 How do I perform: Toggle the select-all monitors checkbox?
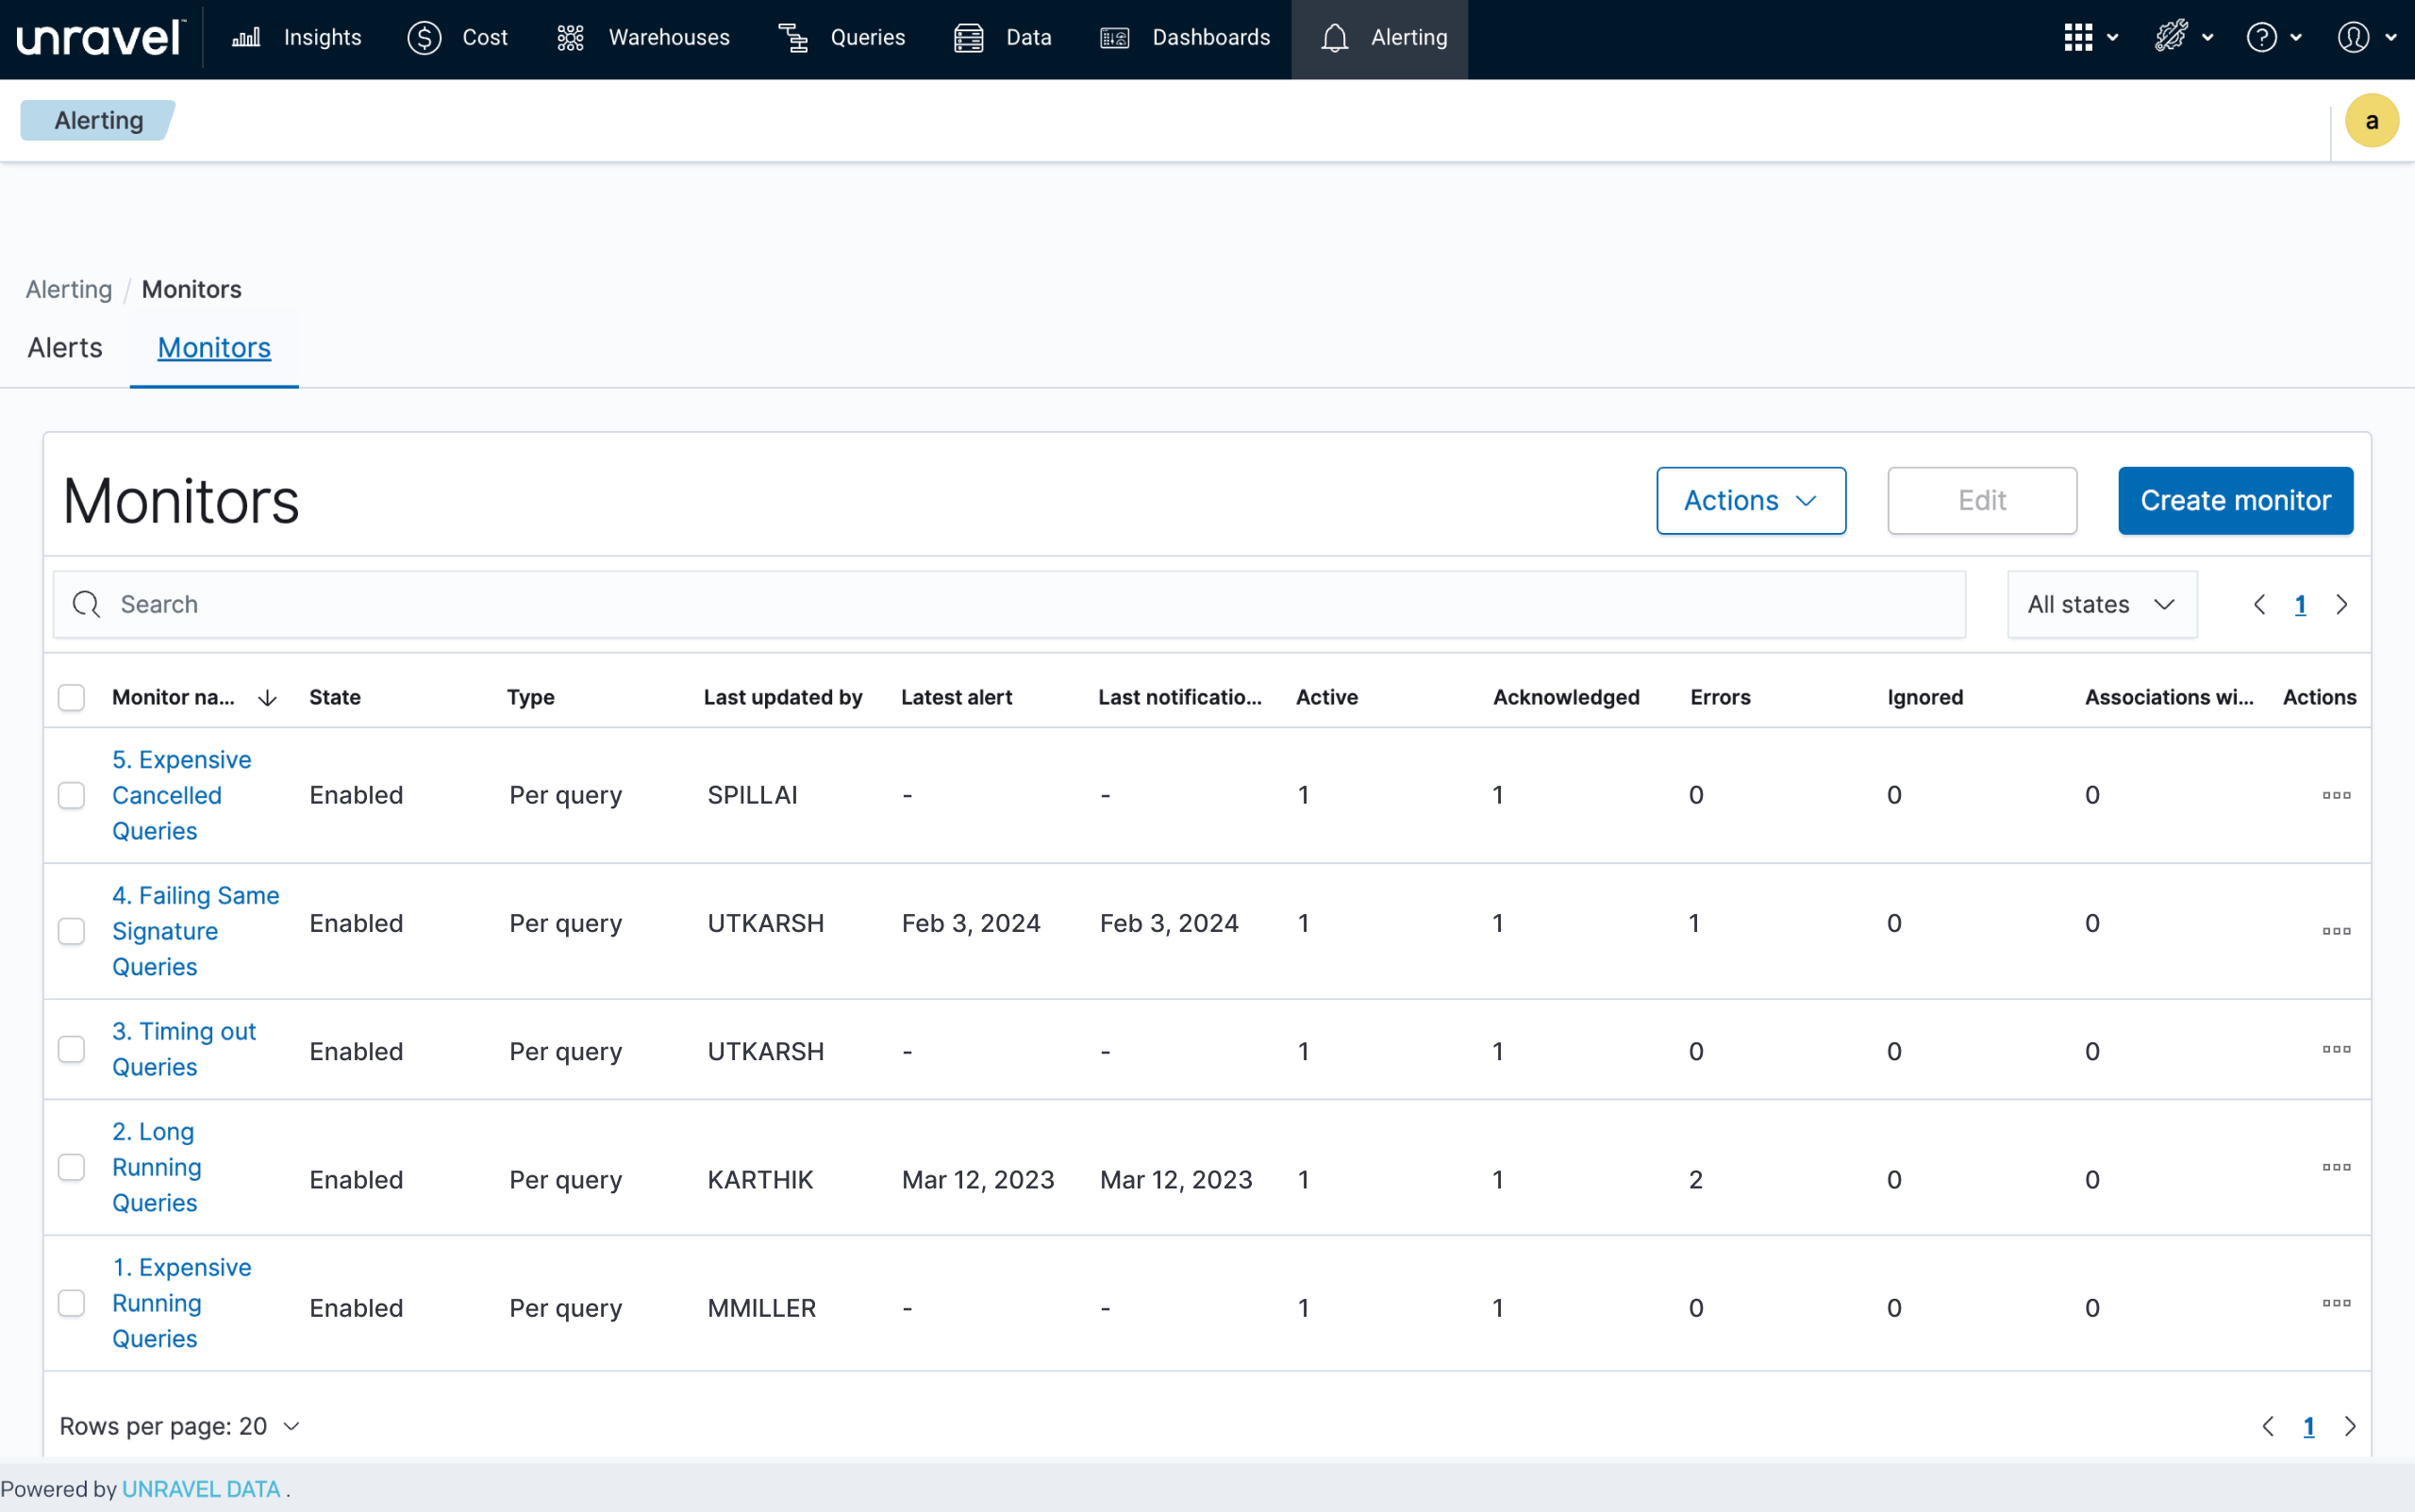(x=71, y=697)
